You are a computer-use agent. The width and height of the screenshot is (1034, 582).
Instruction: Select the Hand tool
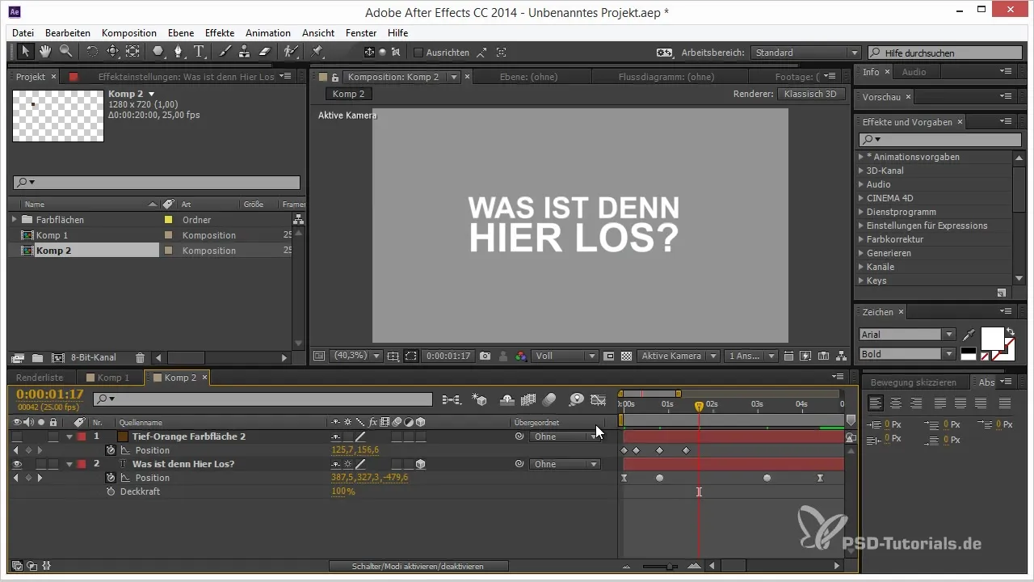(x=45, y=52)
